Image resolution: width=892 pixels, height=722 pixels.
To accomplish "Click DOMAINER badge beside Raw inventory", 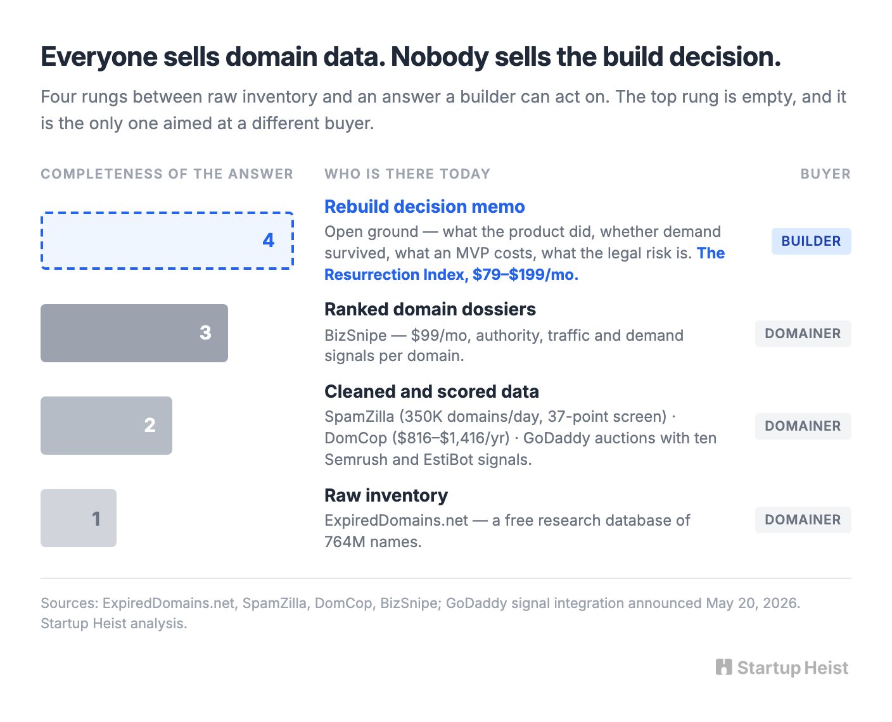I will (x=803, y=520).
